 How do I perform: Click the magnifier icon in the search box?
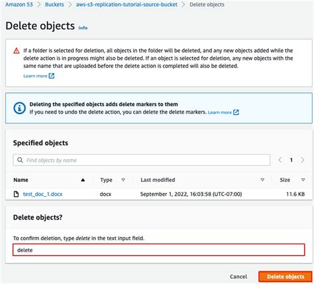click(20, 160)
